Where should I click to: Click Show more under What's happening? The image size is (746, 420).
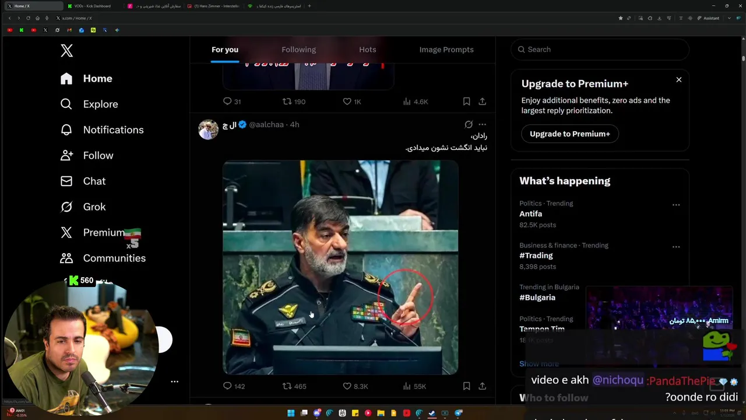point(539,363)
